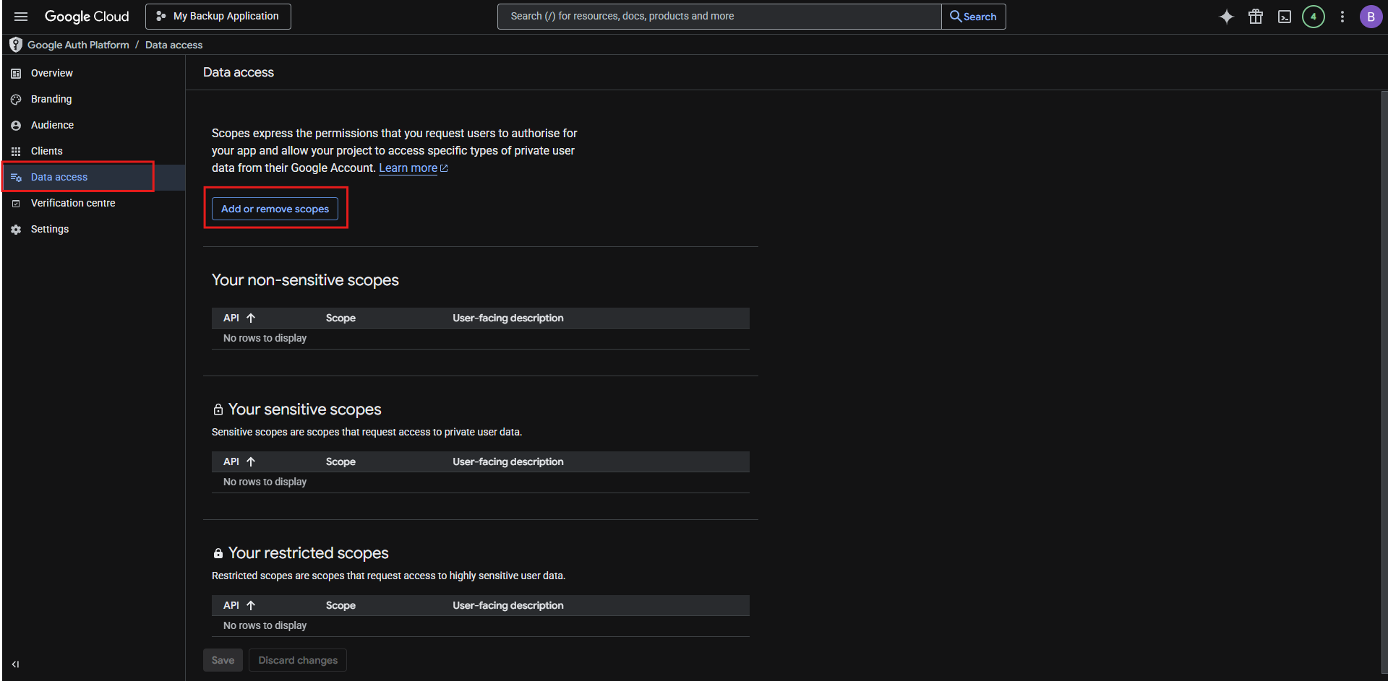Image resolution: width=1388 pixels, height=681 pixels.
Task: Click the Google Auth Platform shield icon
Action: click(16, 45)
